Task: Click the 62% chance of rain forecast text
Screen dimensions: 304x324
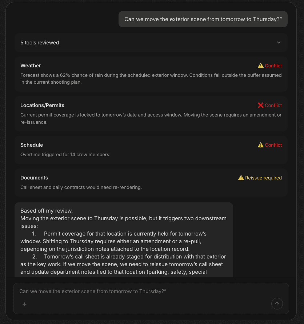Action: pyautogui.click(x=151, y=79)
